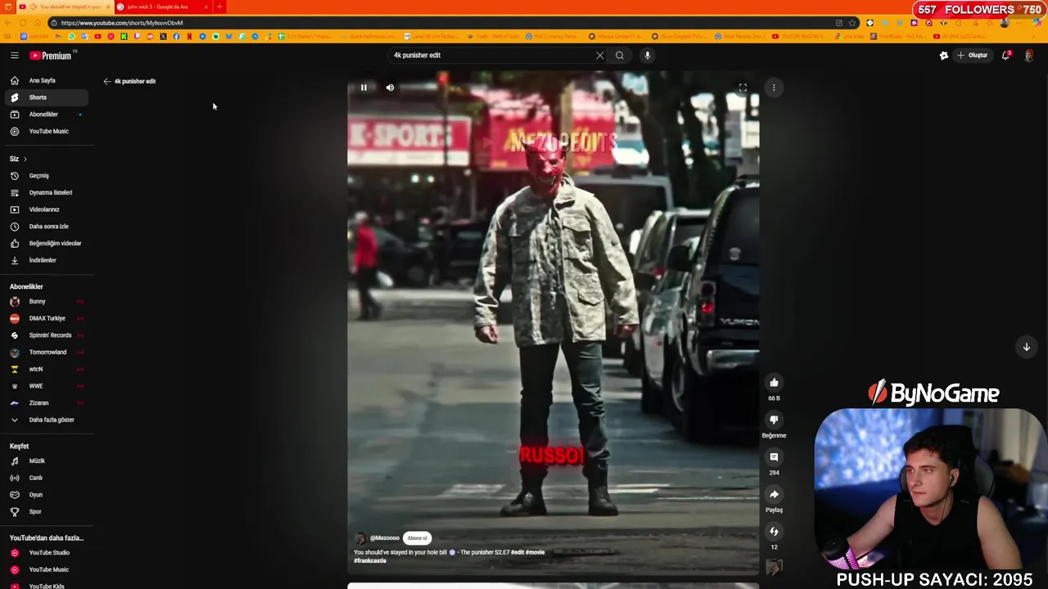Open @Mezoooo channel name

385,538
